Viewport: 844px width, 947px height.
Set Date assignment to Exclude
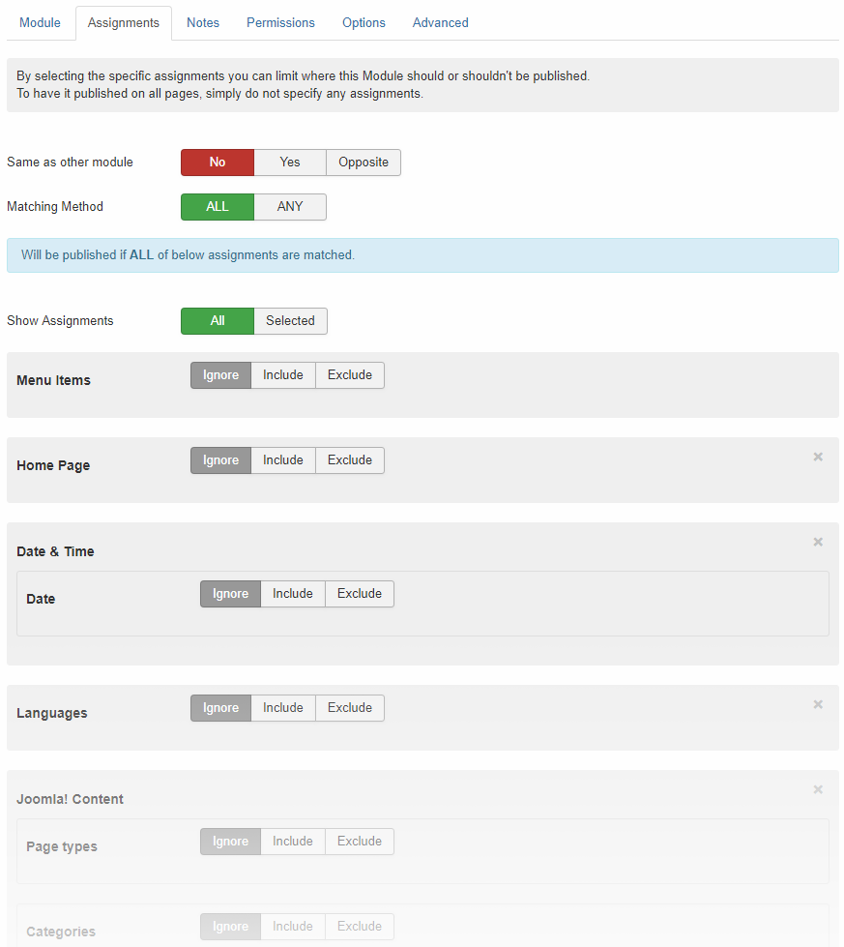(x=360, y=594)
